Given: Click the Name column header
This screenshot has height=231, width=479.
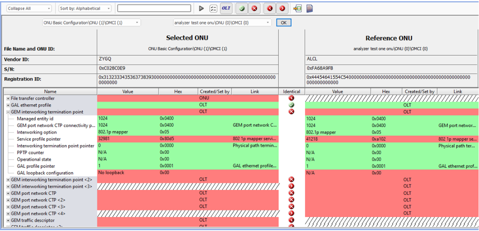Looking at the screenshot, I should tap(50, 92).
